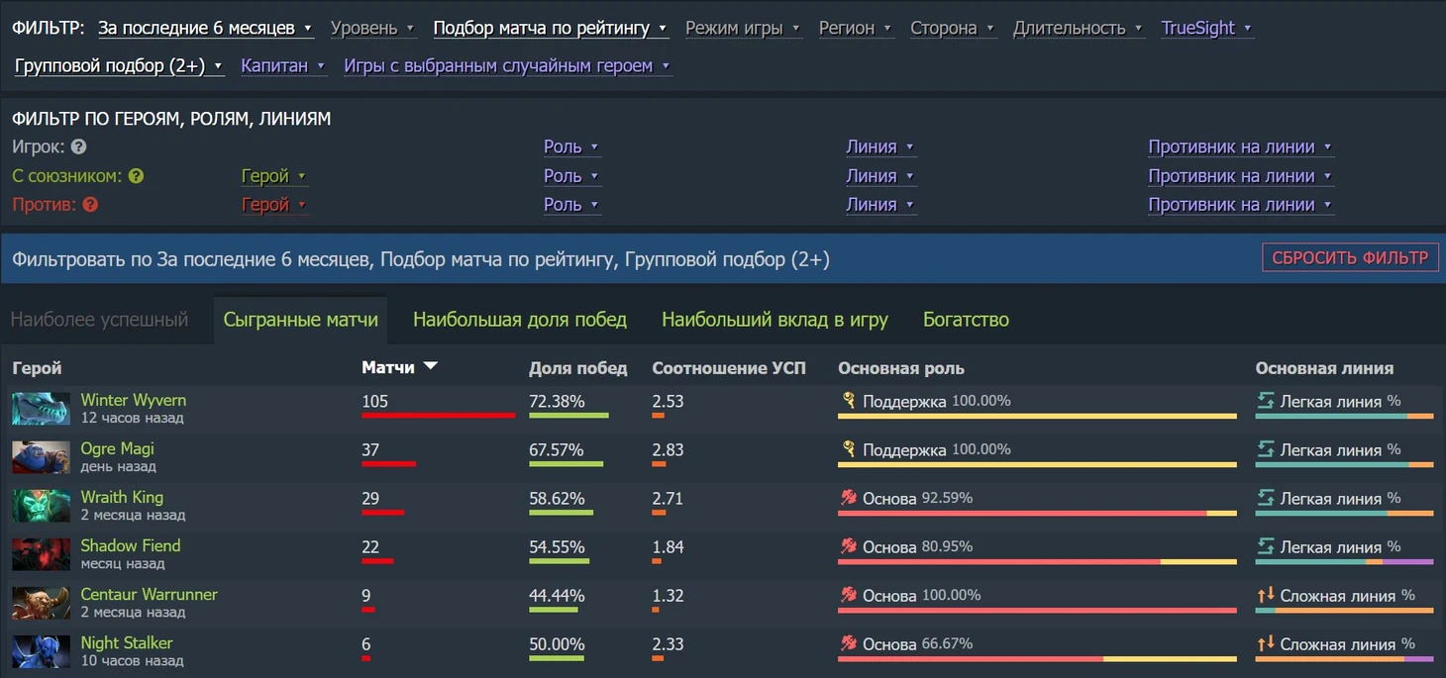The image size is (1446, 678).
Task: Click off lane icon in Centaur Warrunner row
Action: (1265, 595)
